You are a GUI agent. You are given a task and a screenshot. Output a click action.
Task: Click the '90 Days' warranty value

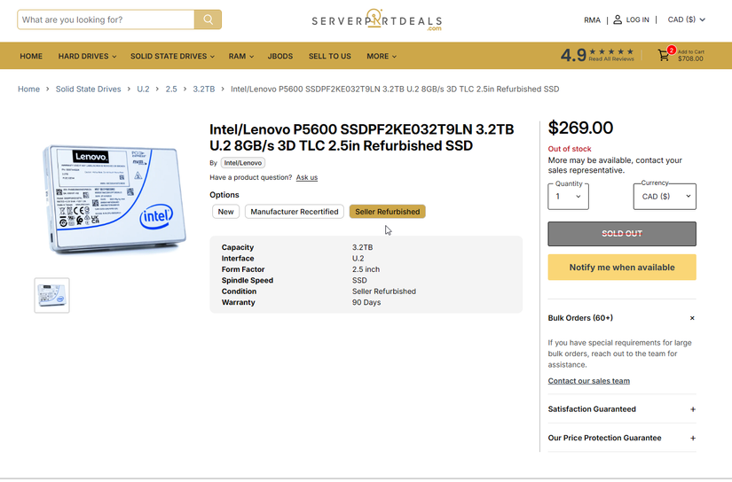tap(366, 302)
